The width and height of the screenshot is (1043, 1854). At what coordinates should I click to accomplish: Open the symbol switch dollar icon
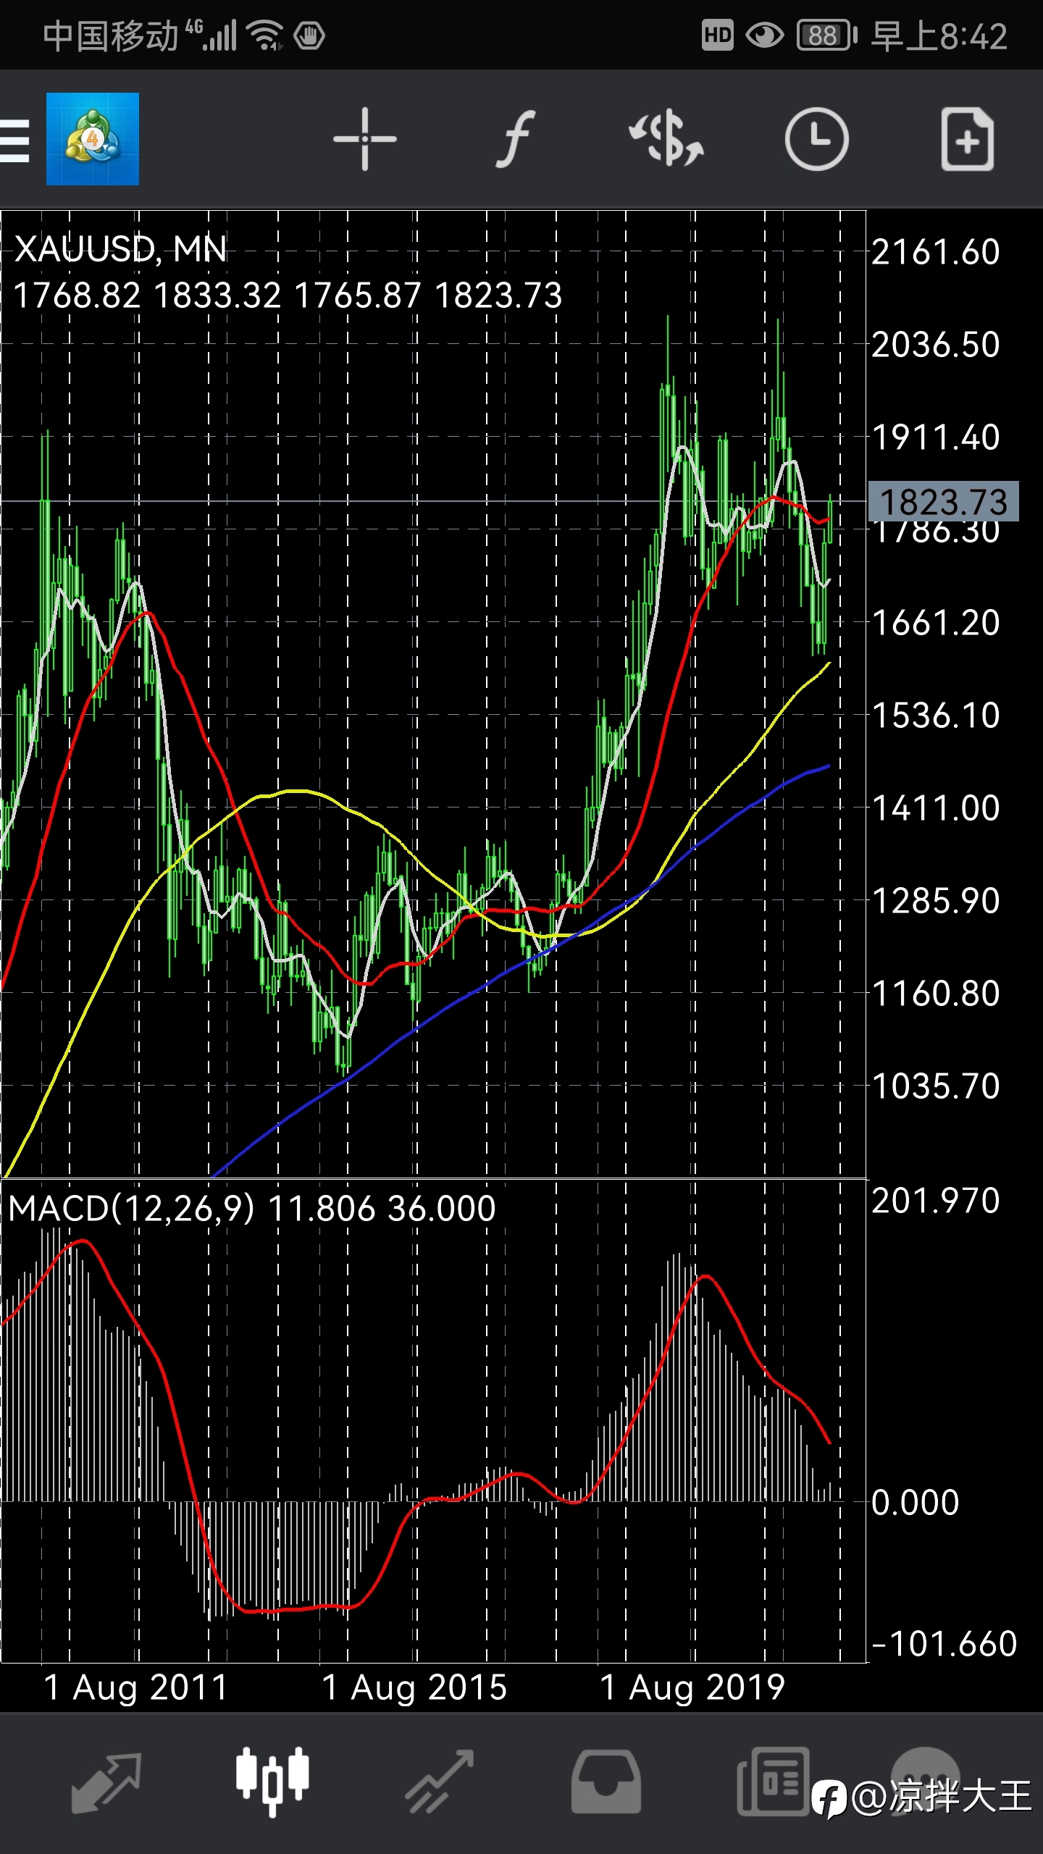click(666, 138)
